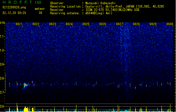The height and width of the screenshot is (112, 176).
Task: Click the 1.0 kHz axis label
Action: (2, 50)
